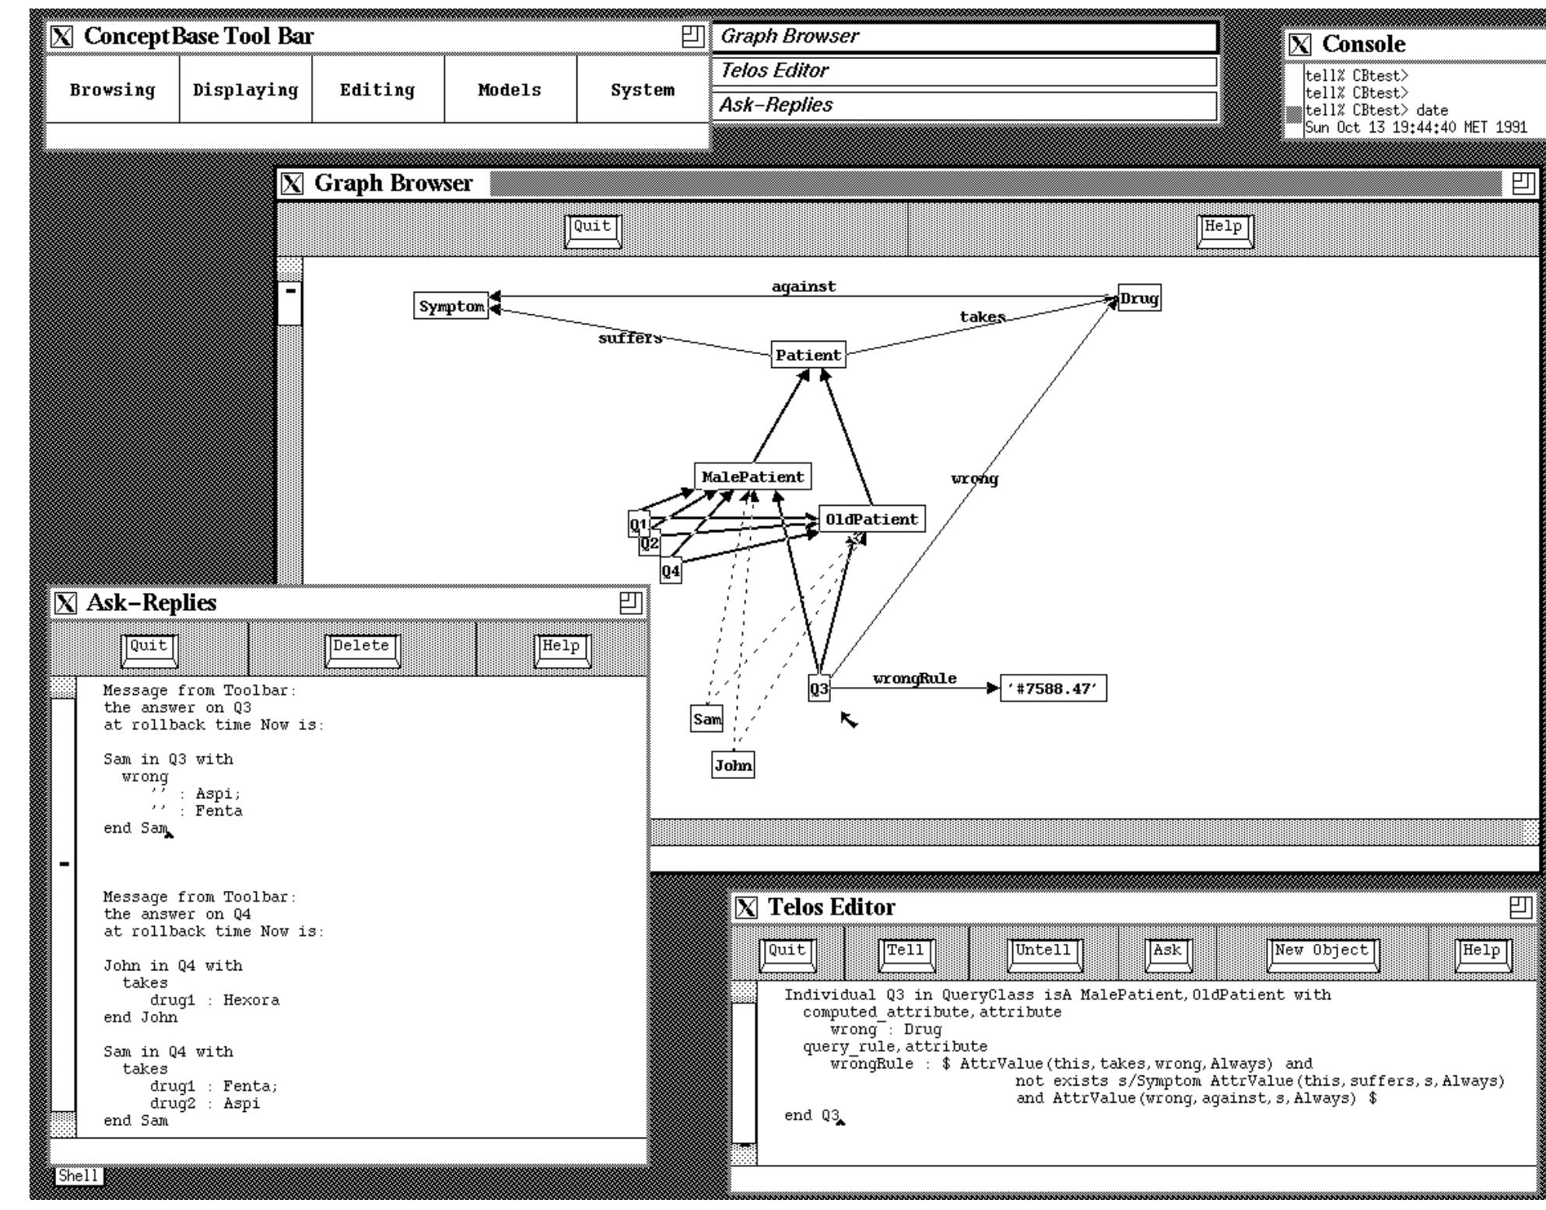Select the Patient node in the graph
1546x1210 pixels.
coord(808,356)
